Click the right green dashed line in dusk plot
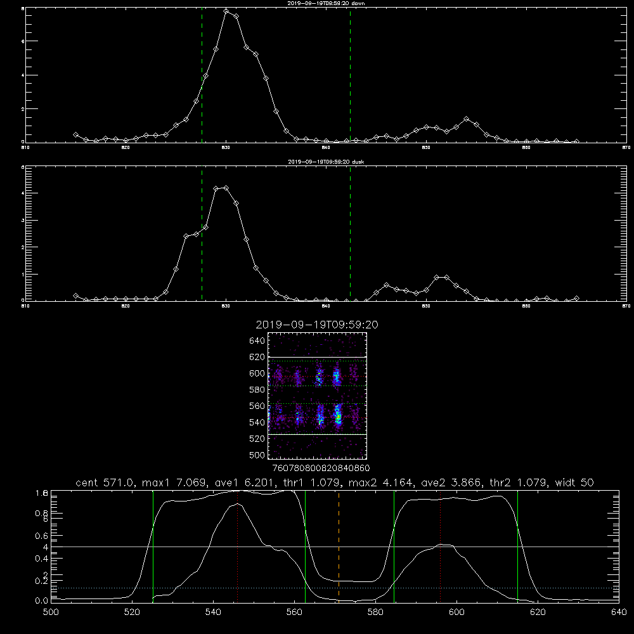The height and width of the screenshot is (634, 634). pos(350,234)
